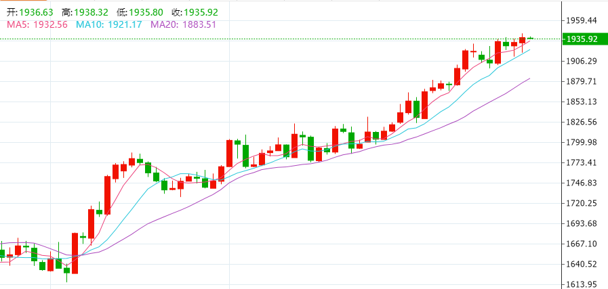Click the latest small green candlestick on the dotted price line
Image resolution: width=608 pixels, height=289 pixels.
[x=531, y=38]
